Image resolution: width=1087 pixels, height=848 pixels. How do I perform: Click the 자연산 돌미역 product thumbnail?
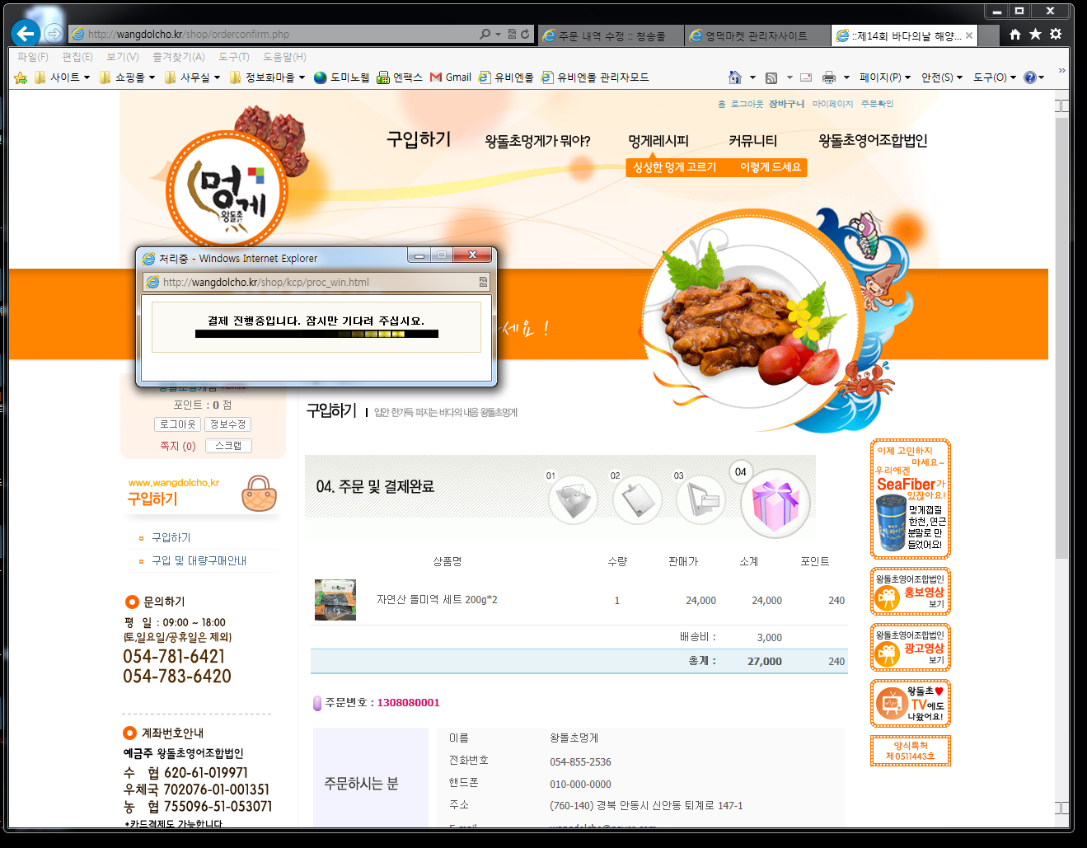[335, 600]
